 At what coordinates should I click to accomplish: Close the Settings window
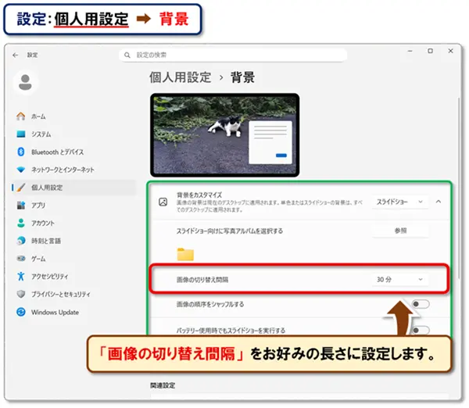450,51
